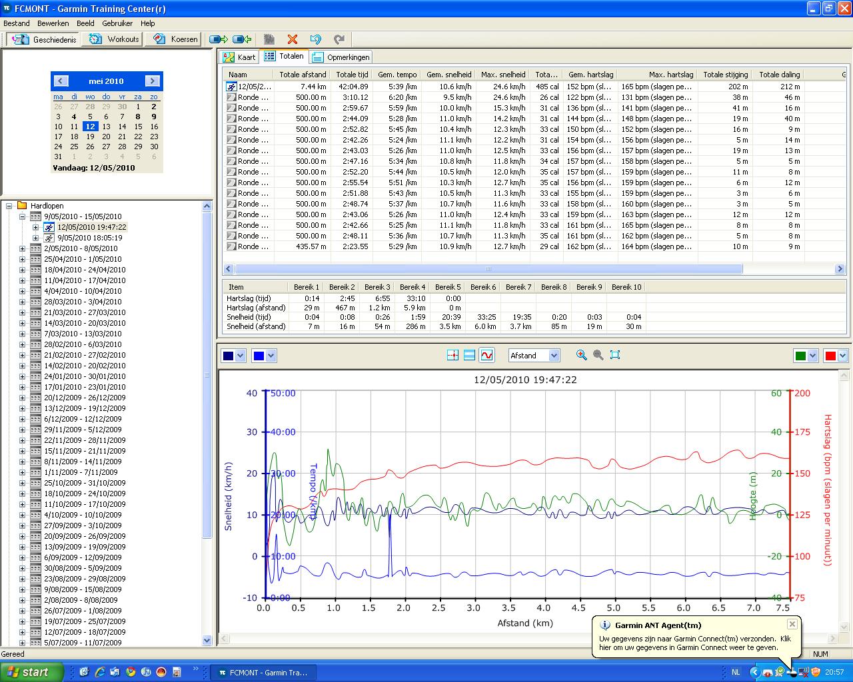Switch to the Kaart tab
Viewport: 853px width, 682px height.
[x=240, y=57]
